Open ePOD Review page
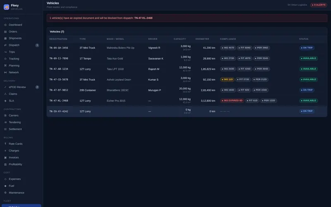Viewport: 331px width, 207px height. point(22,87)
